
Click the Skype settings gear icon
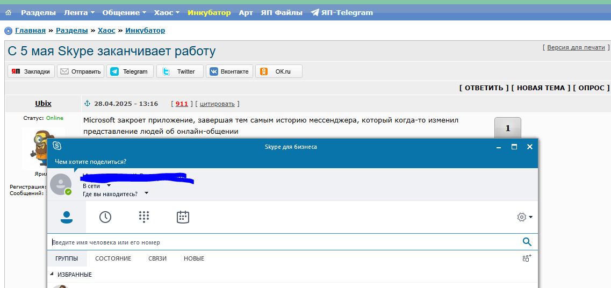[x=521, y=217]
